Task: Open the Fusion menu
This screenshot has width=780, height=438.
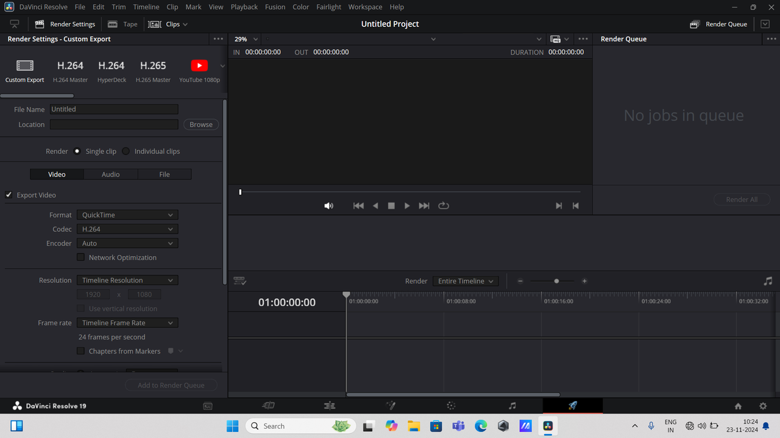Action: pyautogui.click(x=275, y=7)
